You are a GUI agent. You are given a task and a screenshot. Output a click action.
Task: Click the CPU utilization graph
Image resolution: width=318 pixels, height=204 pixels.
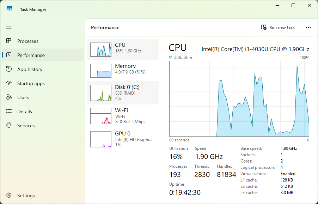point(239,99)
